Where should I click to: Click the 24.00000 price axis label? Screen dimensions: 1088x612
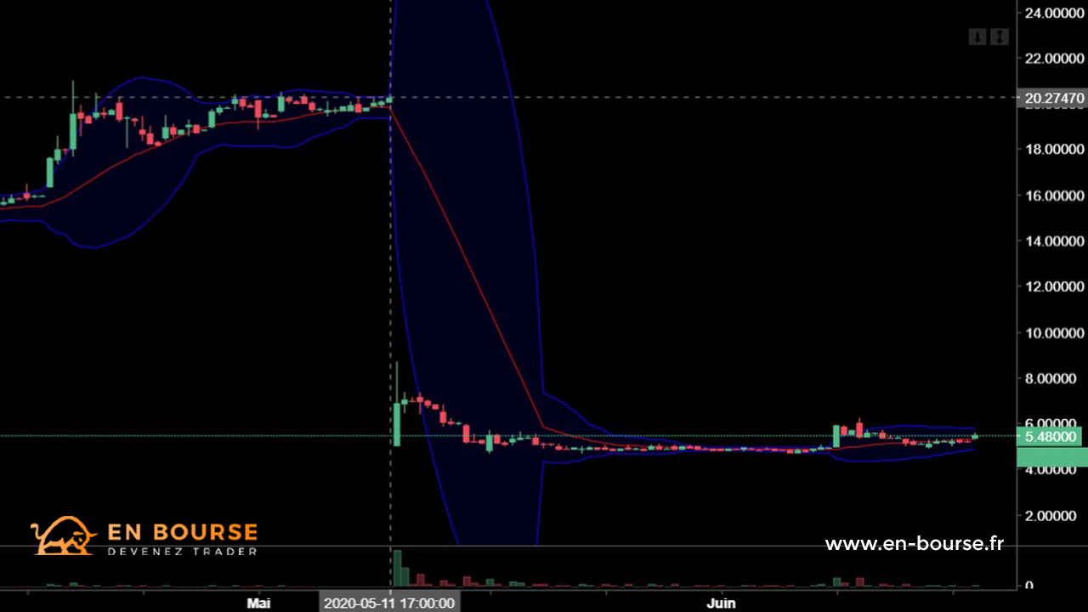coord(1055,13)
